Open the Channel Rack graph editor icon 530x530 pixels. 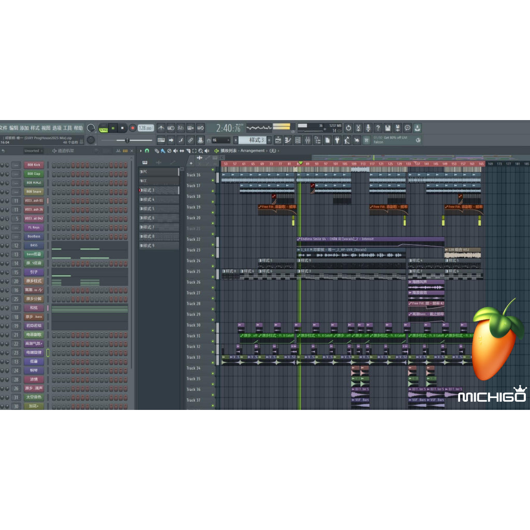118,151
